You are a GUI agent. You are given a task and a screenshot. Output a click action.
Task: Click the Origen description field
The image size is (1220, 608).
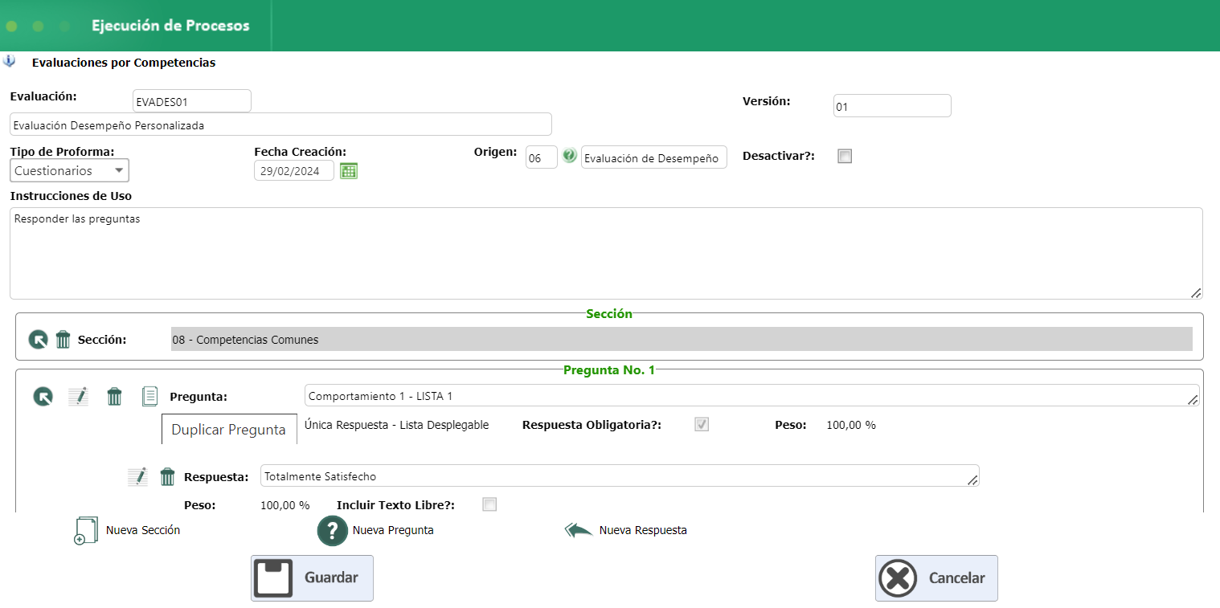coord(654,157)
